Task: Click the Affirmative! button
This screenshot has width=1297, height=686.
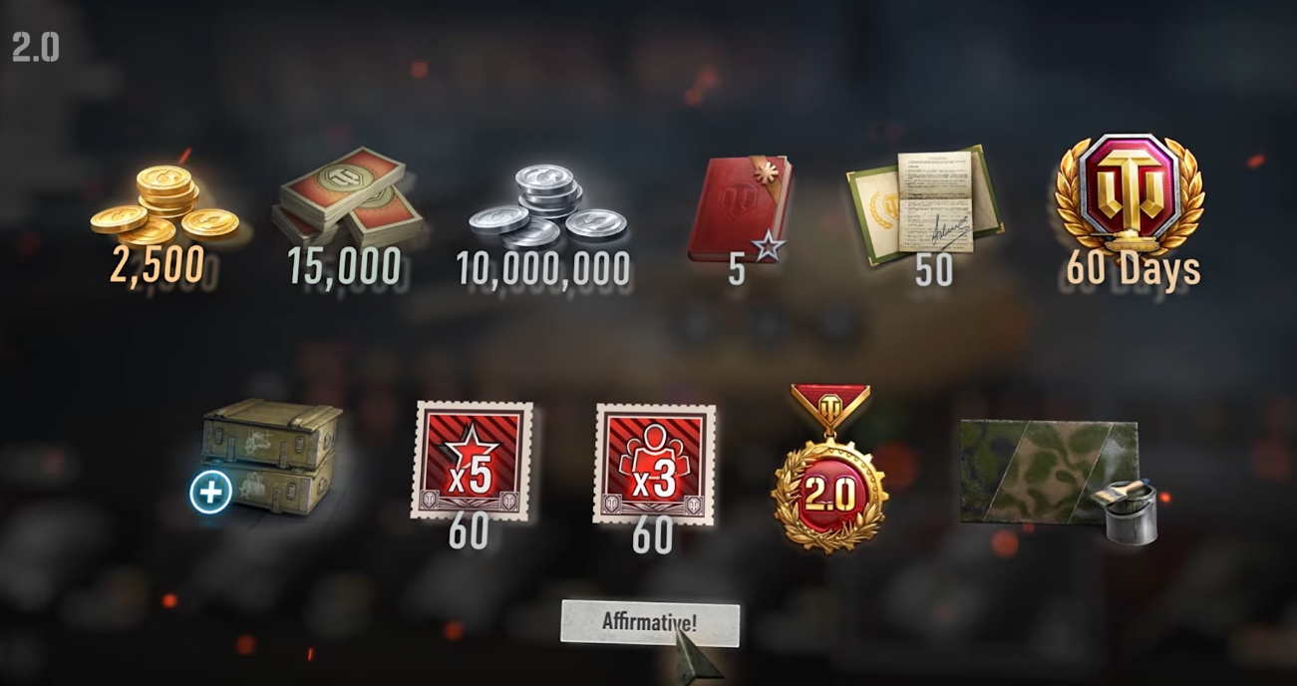Action: click(x=650, y=623)
